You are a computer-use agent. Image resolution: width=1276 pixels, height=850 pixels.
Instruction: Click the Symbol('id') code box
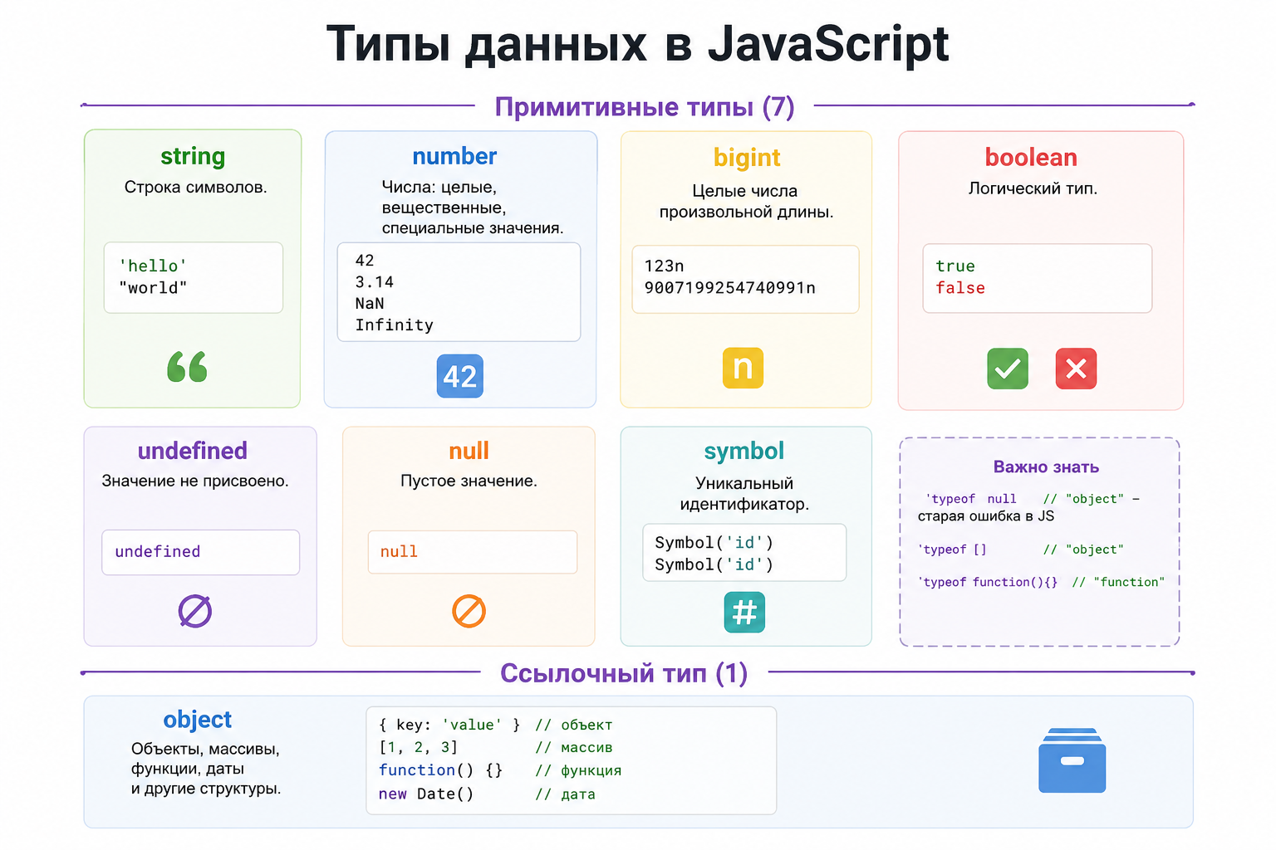point(744,553)
